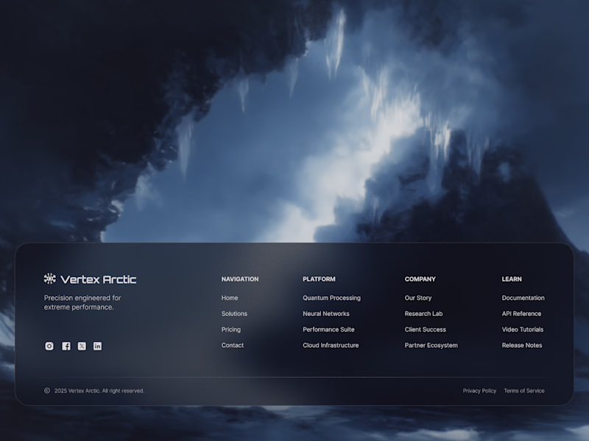Open Quantum Processing platform link
Image resolution: width=589 pixels, height=441 pixels.
pos(331,298)
